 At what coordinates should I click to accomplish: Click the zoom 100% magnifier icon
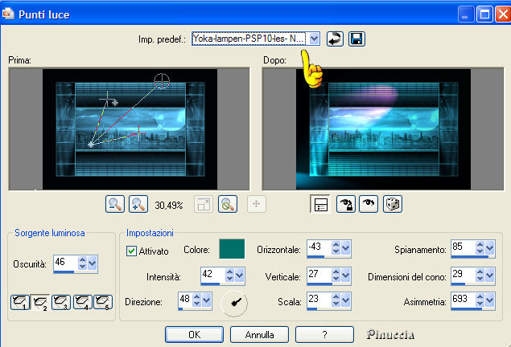pos(228,204)
